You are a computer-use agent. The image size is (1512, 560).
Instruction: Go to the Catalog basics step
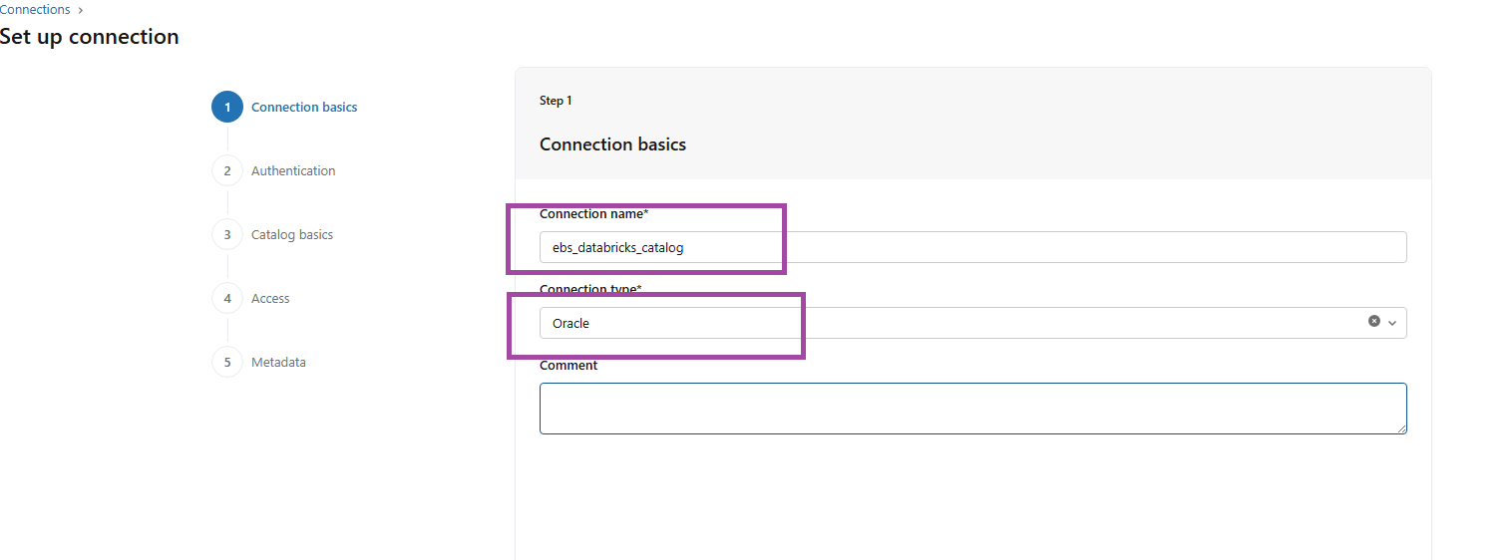292,235
